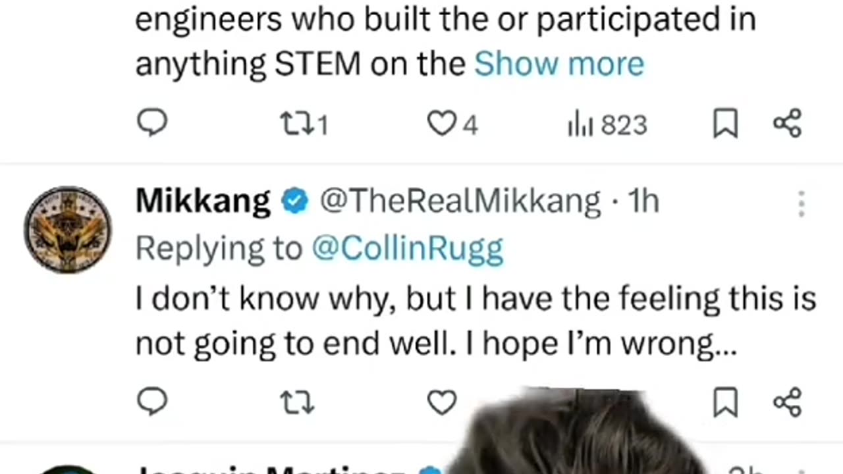Repost Mikkang's comment
Screen dimensions: 843x474
[297, 402]
